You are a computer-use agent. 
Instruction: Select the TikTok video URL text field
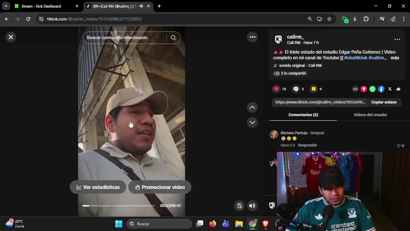(x=320, y=102)
